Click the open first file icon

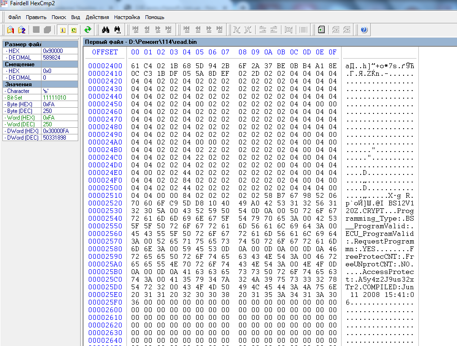pyautogui.click(x=10, y=30)
